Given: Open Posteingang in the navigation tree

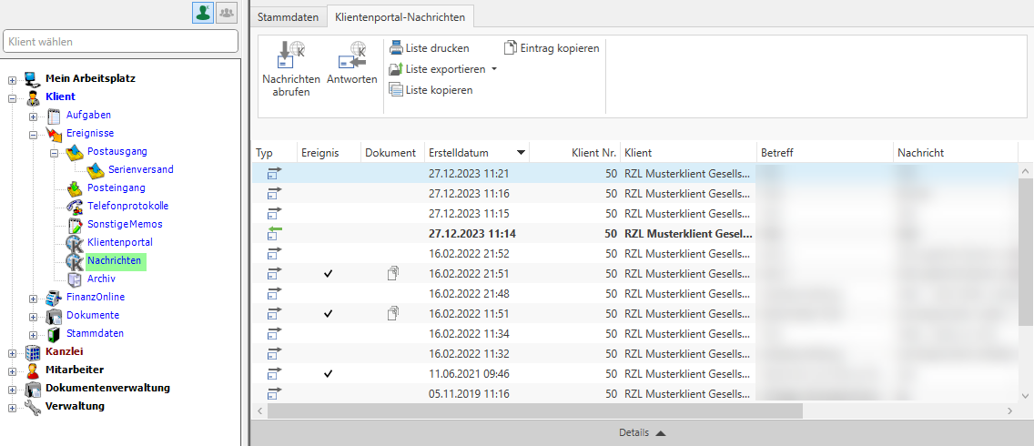Looking at the screenshot, I should click(x=116, y=188).
